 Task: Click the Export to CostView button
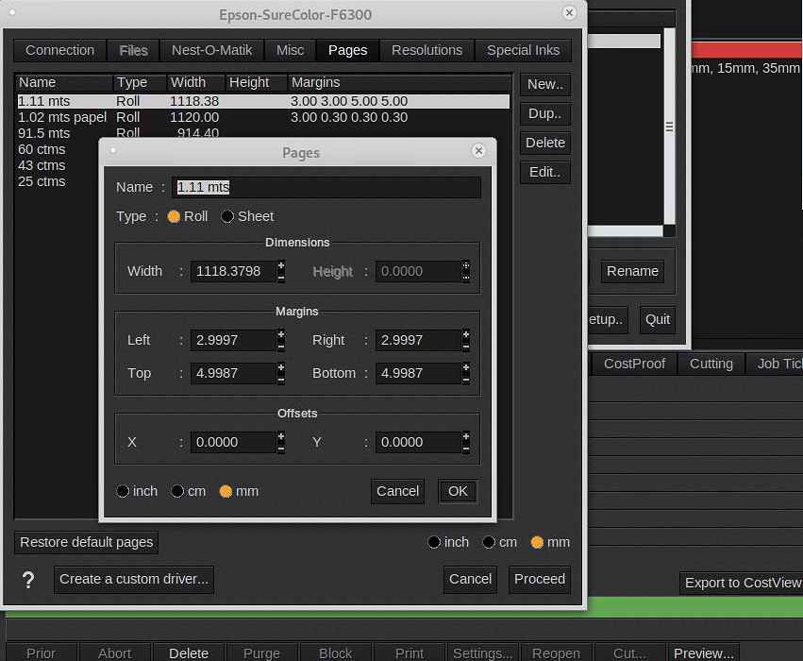(x=742, y=583)
